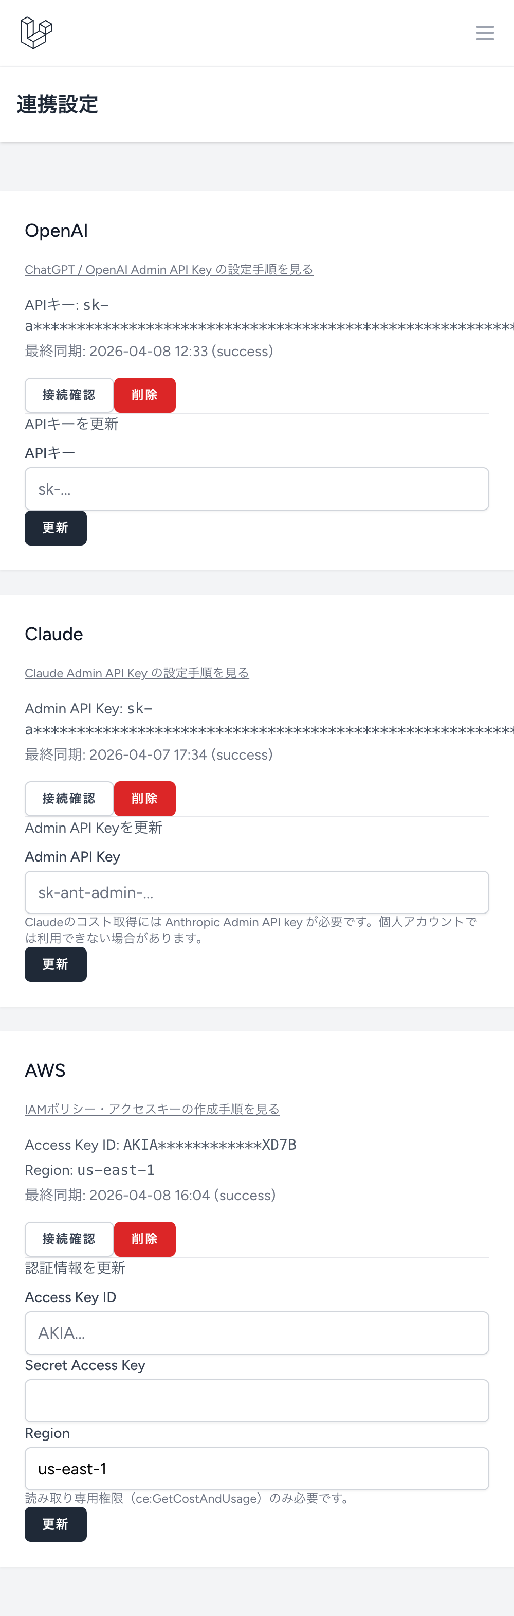Viewport: 514px width, 1616px height.
Task: Click the AWS Access Key ID field
Action: coord(256,1332)
